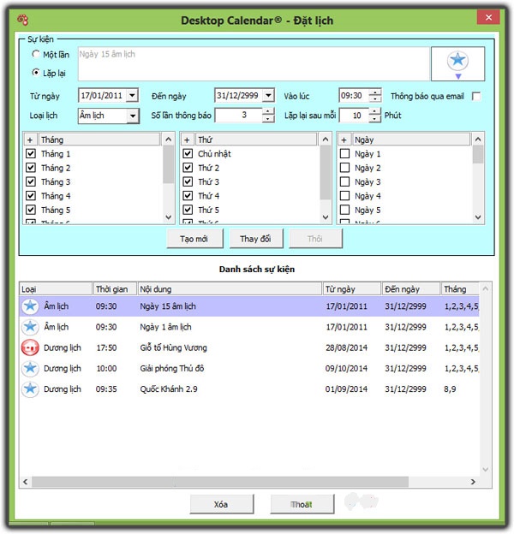Decrease 'Lặp lại sau mỗi' minutes

click(374, 119)
